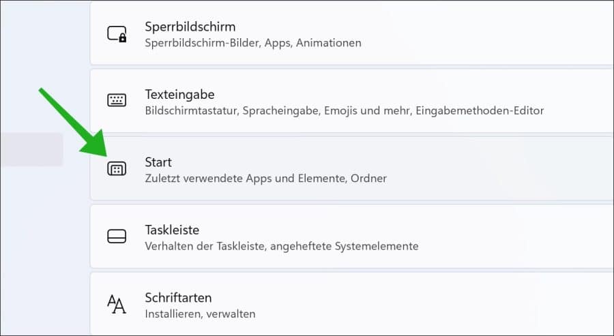Image resolution: width=614 pixels, height=336 pixels.
Task: Open the Schriftarten settings title
Action: click(x=178, y=298)
